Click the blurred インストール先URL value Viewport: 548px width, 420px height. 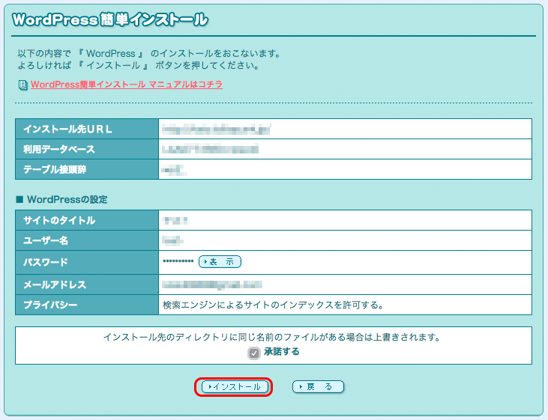tap(216, 129)
